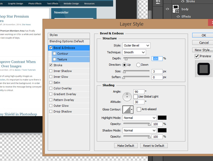Screen dimensions: 213x161
Task: Open the Style dropdown showing Outer Bevel
Action: click(136, 46)
